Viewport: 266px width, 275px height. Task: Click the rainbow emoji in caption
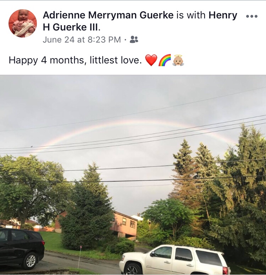(x=165, y=60)
